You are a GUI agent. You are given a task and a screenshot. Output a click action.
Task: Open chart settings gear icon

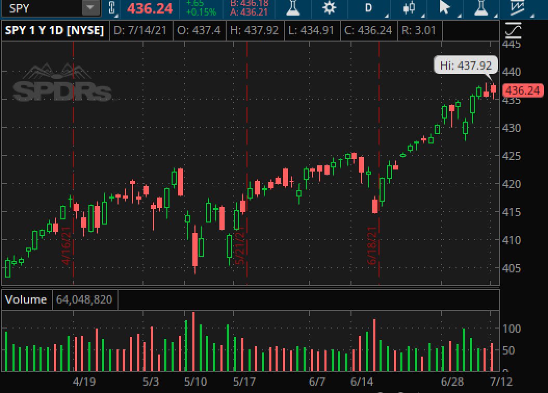pos(329,8)
